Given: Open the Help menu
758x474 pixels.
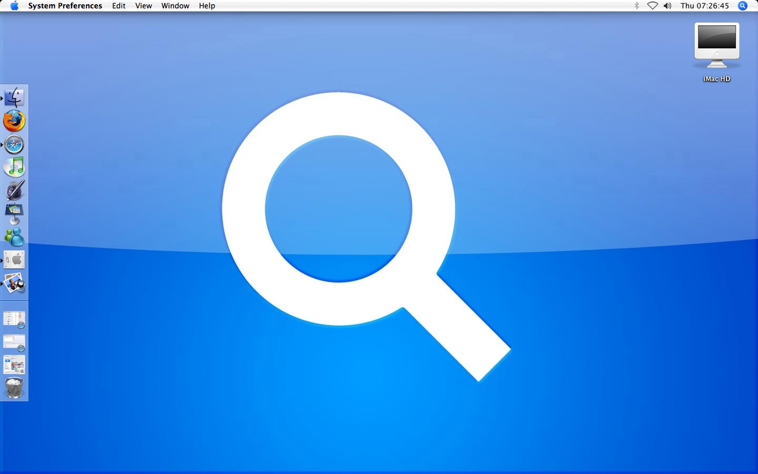Looking at the screenshot, I should (207, 6).
